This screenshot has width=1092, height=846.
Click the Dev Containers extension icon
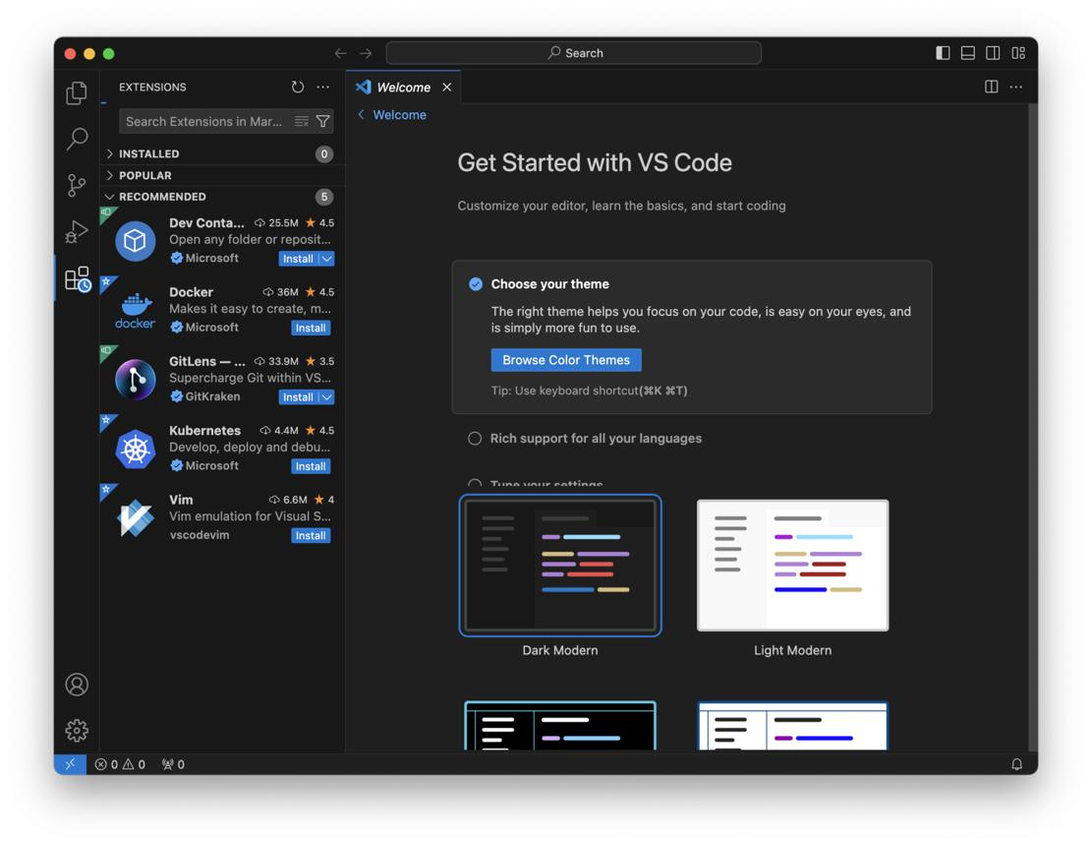coord(135,241)
